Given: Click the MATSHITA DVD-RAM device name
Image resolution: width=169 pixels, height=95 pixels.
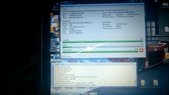Looking at the screenshot, I should coord(81,23).
